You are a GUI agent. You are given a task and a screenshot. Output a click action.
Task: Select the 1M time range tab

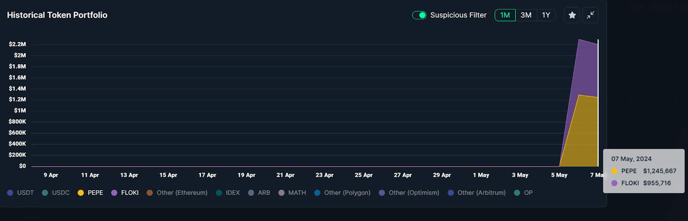[x=505, y=15]
